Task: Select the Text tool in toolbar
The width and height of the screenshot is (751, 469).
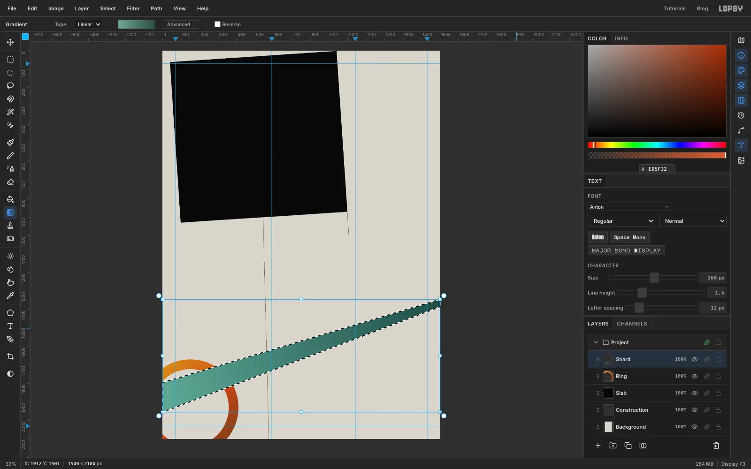Action: pyautogui.click(x=10, y=326)
